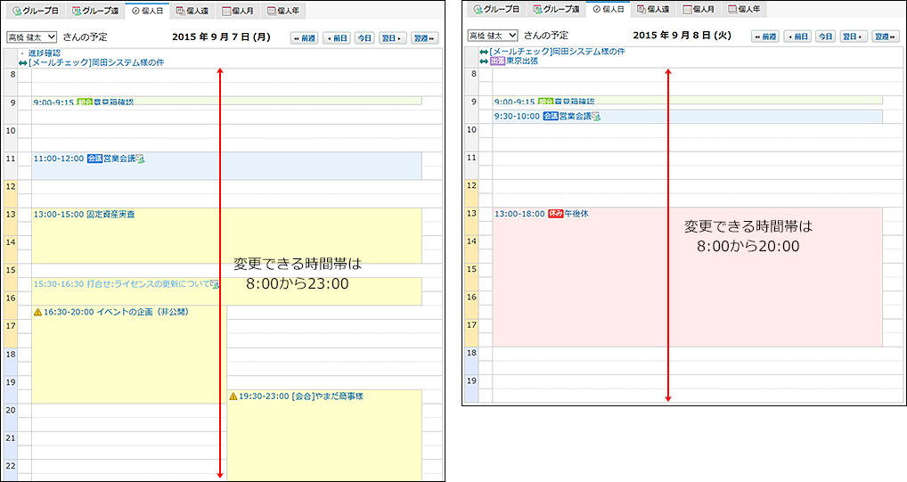
Task: Click attendee icon beside 11:00-12:00 営業会議
Action: pyautogui.click(x=140, y=159)
